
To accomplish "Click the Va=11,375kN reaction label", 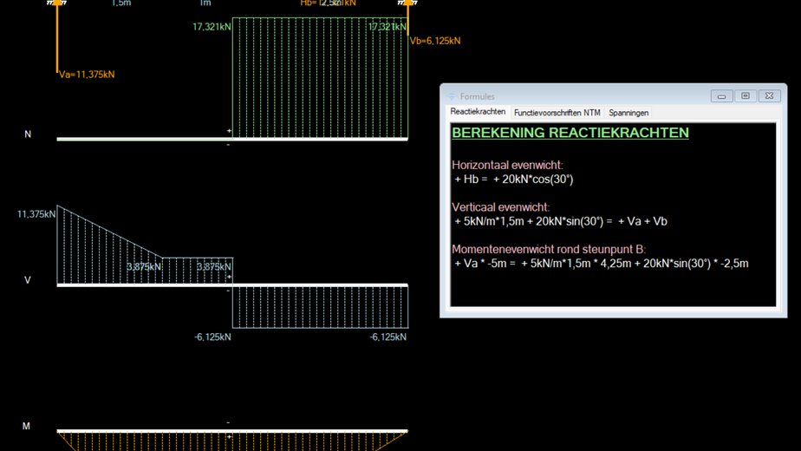I will pos(87,75).
